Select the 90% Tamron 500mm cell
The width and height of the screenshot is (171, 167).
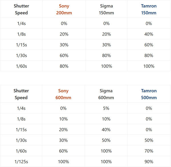pos(149,162)
